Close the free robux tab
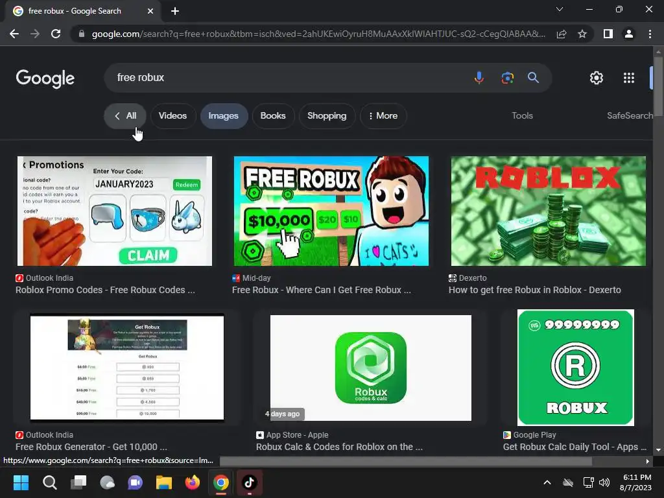 (x=150, y=11)
